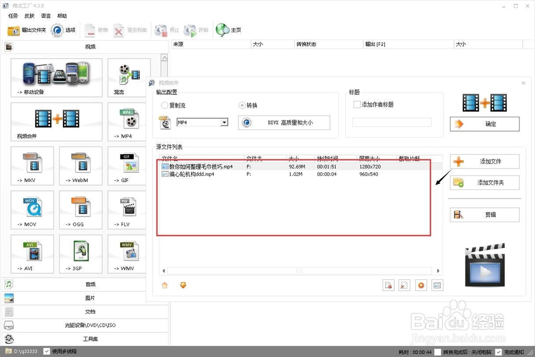Screen dimensions: 535x357
Task: Toggle 转换完成后:关闭电脑 shutdown checkbox
Action: pyautogui.click(x=438, y=352)
